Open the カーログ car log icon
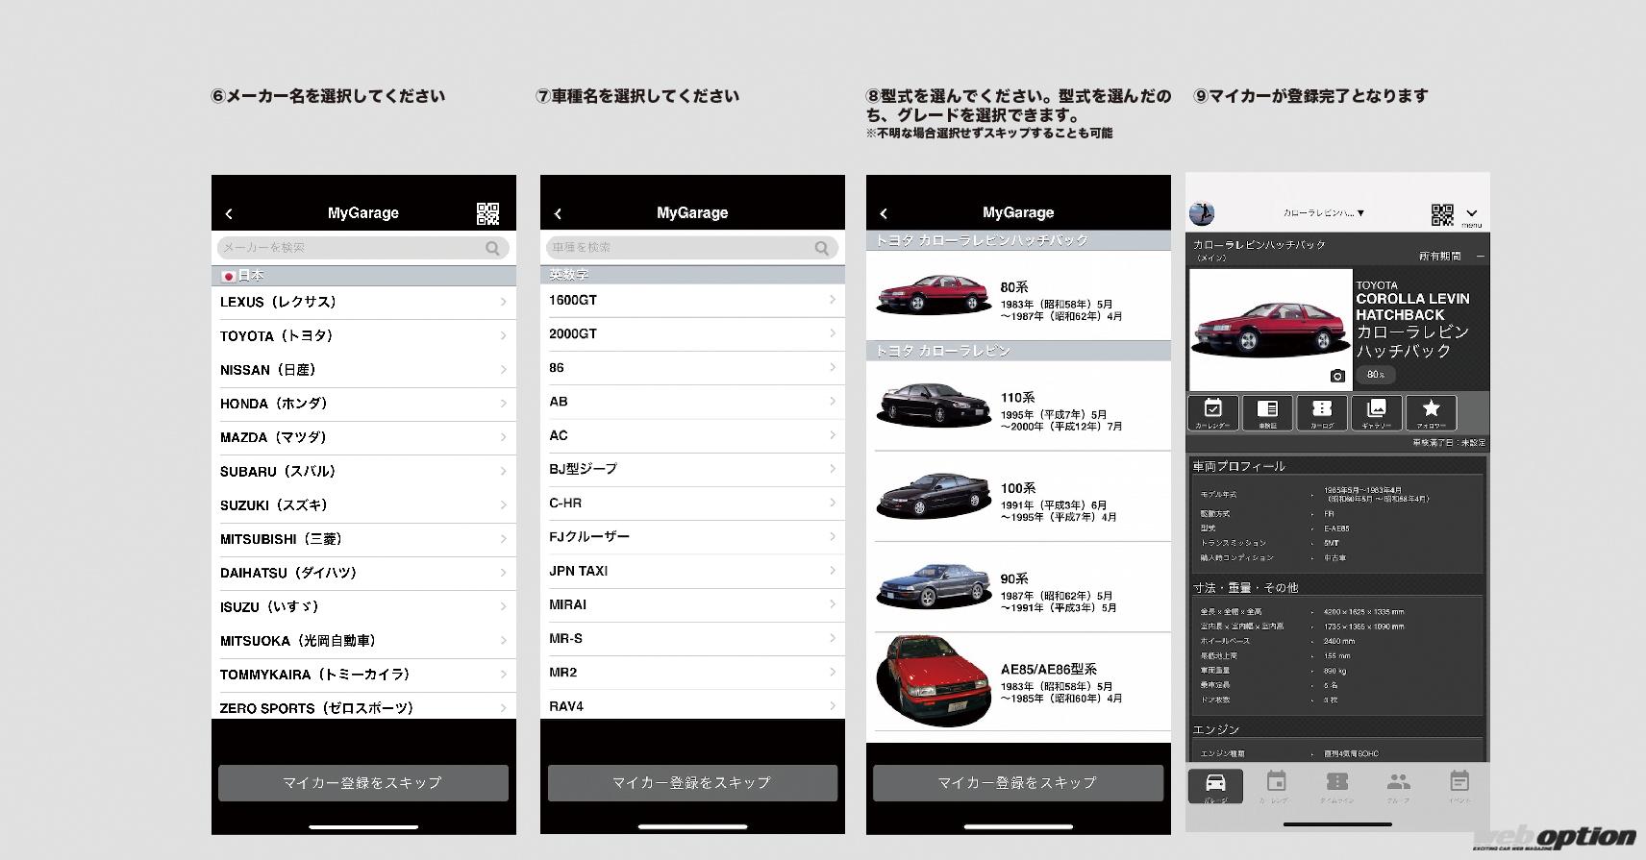 [1322, 412]
